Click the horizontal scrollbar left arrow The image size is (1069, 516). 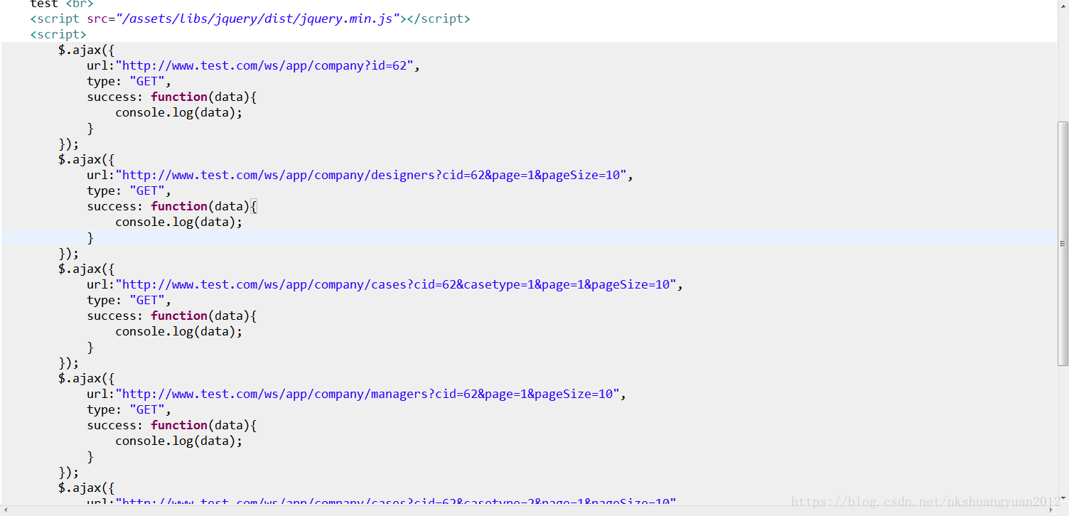pyautogui.click(x=6, y=510)
